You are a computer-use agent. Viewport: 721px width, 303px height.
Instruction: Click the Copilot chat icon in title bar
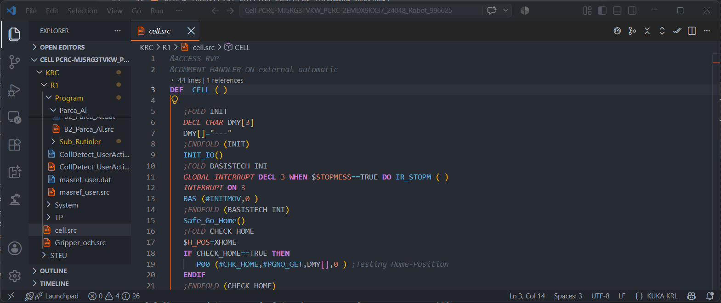(492, 11)
